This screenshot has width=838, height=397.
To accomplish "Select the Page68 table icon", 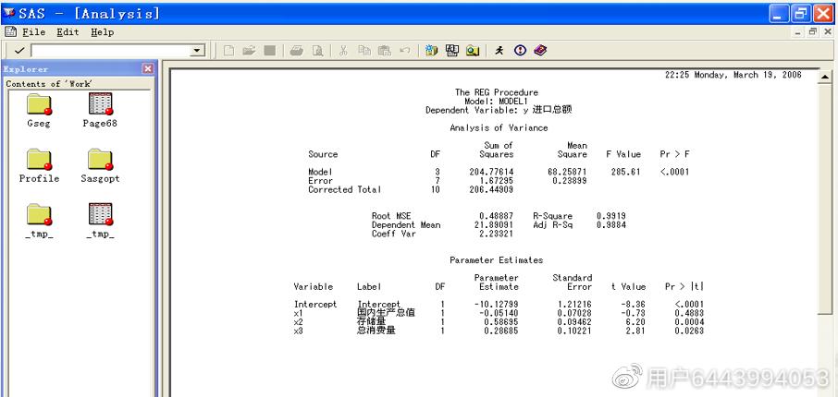I will [100, 103].
